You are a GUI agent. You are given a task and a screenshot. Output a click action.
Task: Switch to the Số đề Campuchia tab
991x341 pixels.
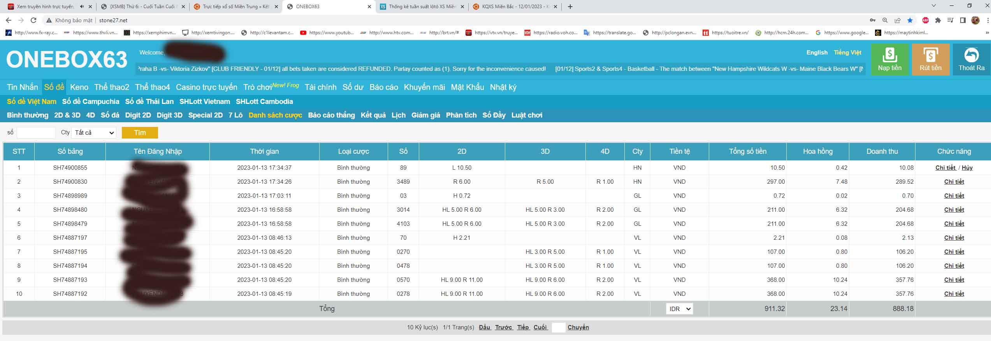tap(91, 102)
